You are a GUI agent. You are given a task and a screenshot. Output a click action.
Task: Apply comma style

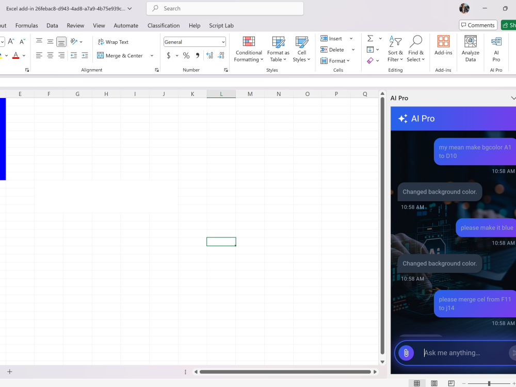tap(198, 55)
